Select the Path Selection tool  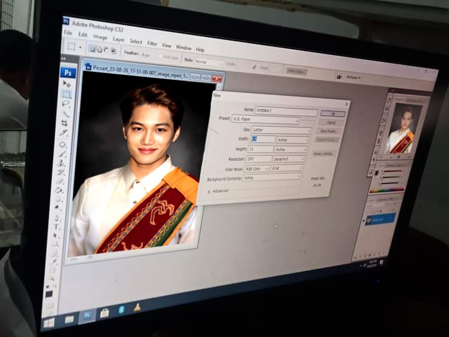tap(56, 235)
